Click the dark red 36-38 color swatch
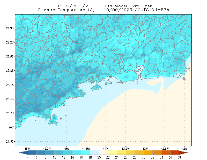 pyautogui.click(x=175, y=152)
